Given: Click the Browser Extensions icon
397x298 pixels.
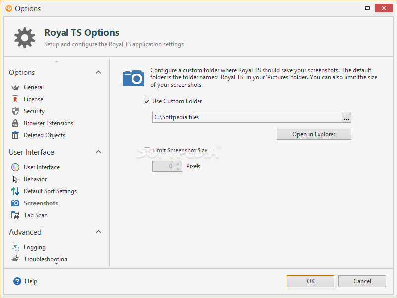Looking at the screenshot, I should pos(15,123).
